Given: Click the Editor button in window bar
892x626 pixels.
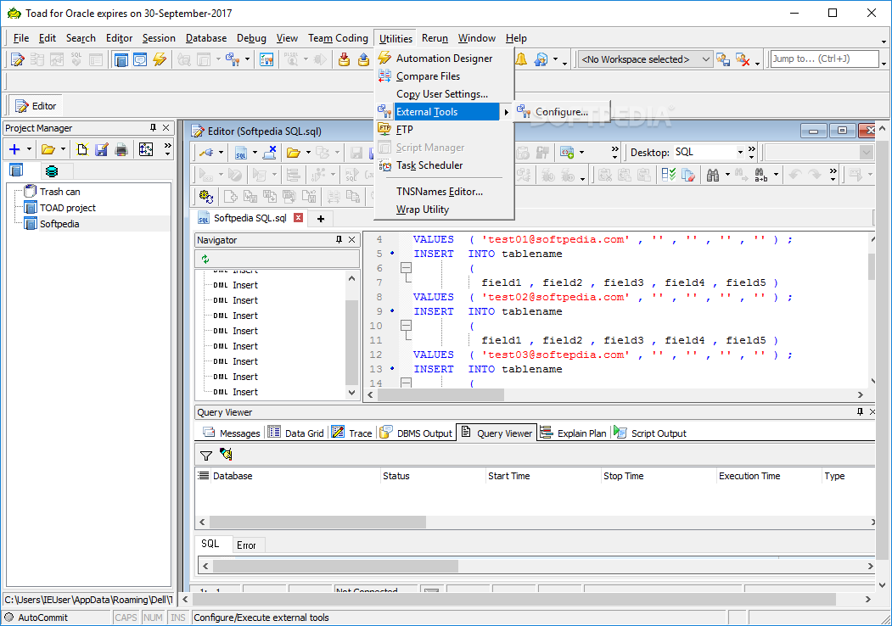Looking at the screenshot, I should coord(36,106).
